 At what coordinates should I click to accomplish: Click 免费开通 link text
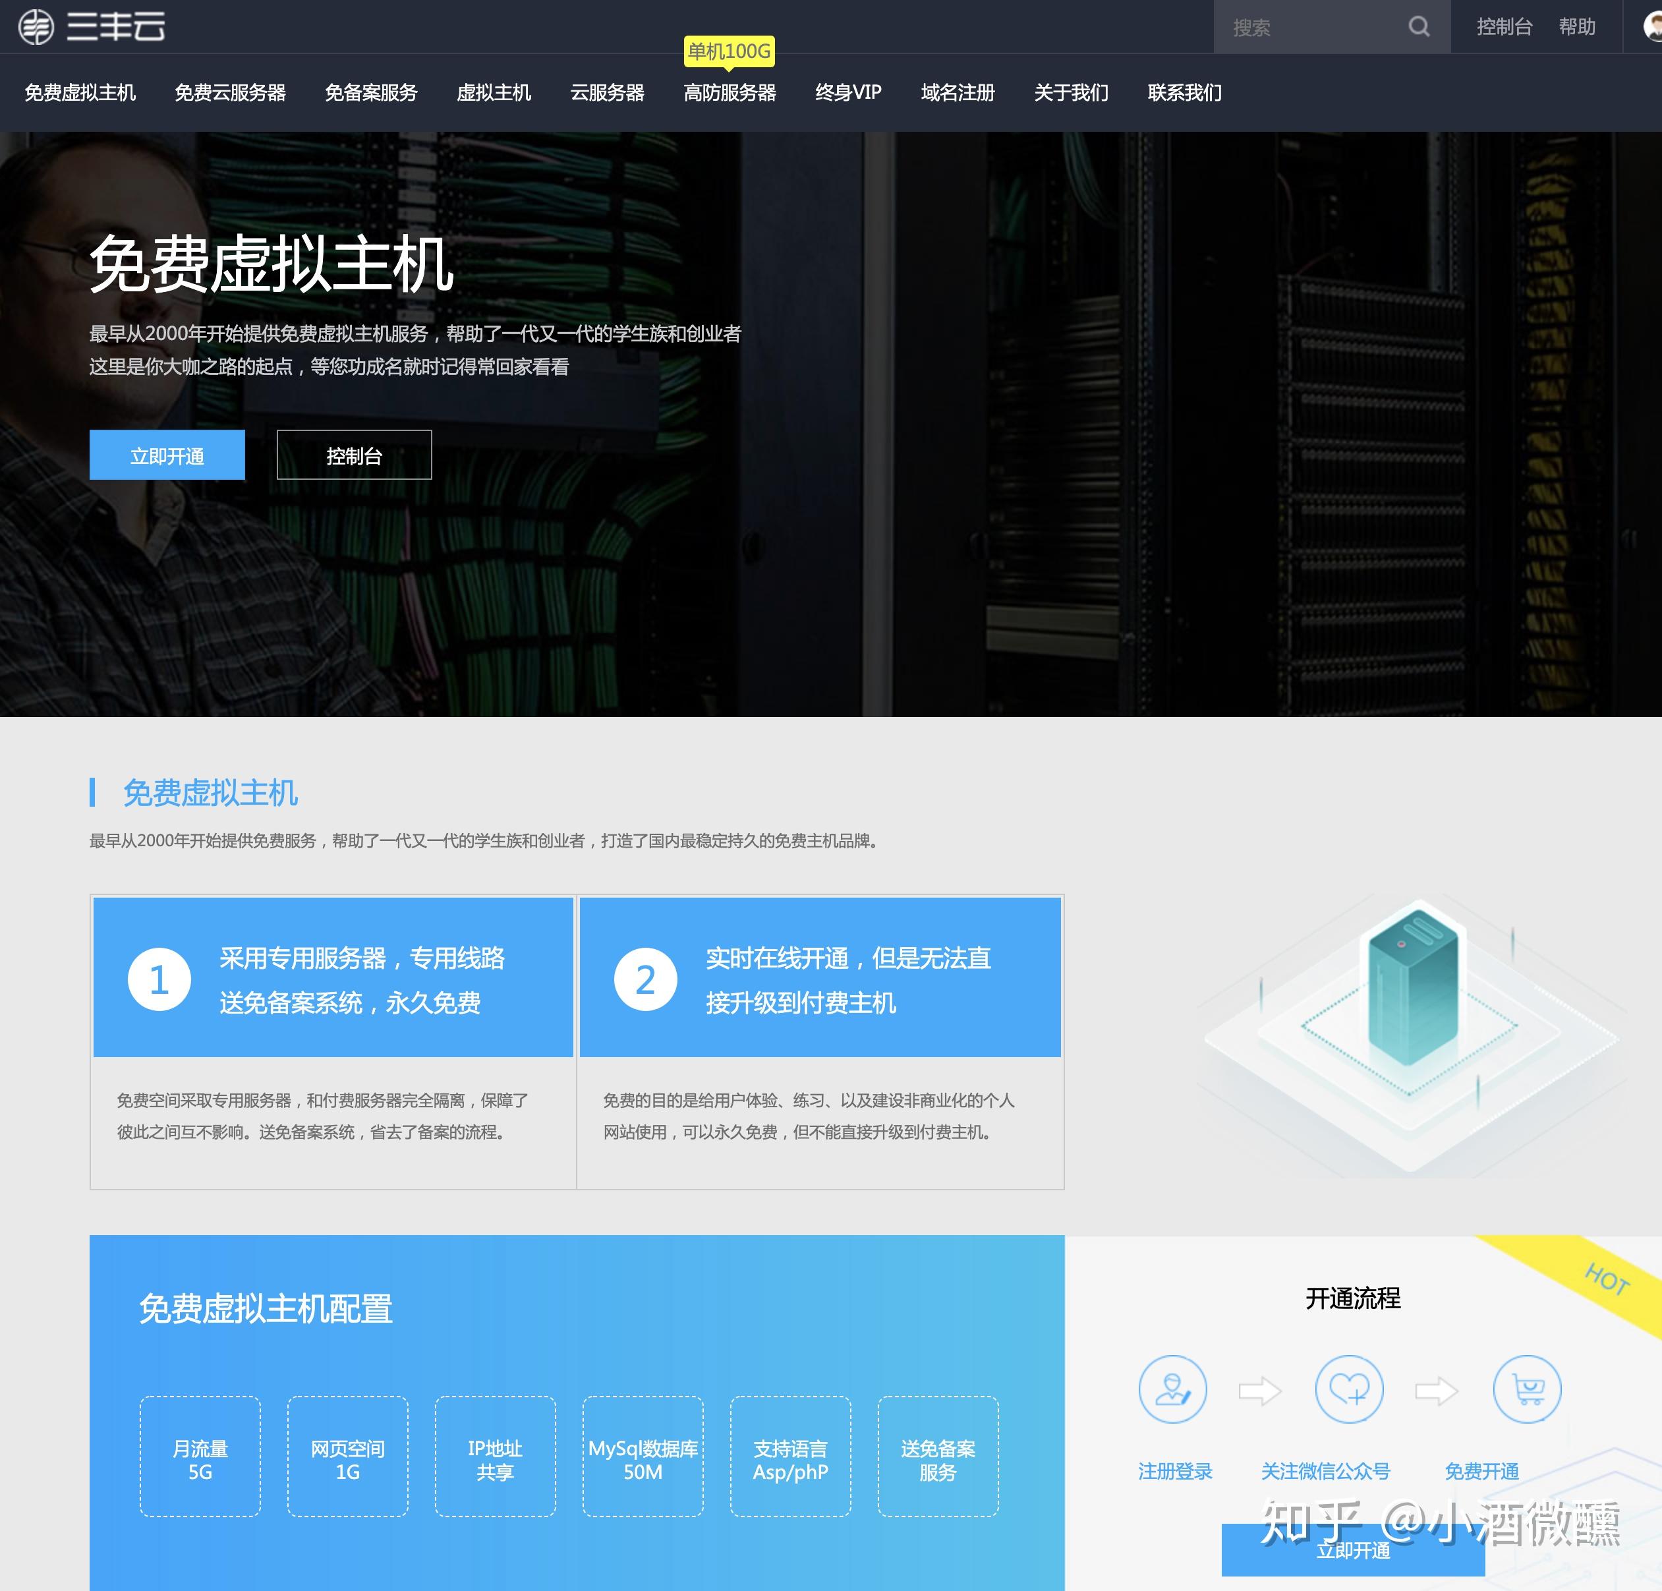(x=1481, y=1472)
